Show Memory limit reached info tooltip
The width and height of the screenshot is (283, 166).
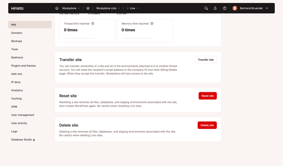(x=152, y=24)
